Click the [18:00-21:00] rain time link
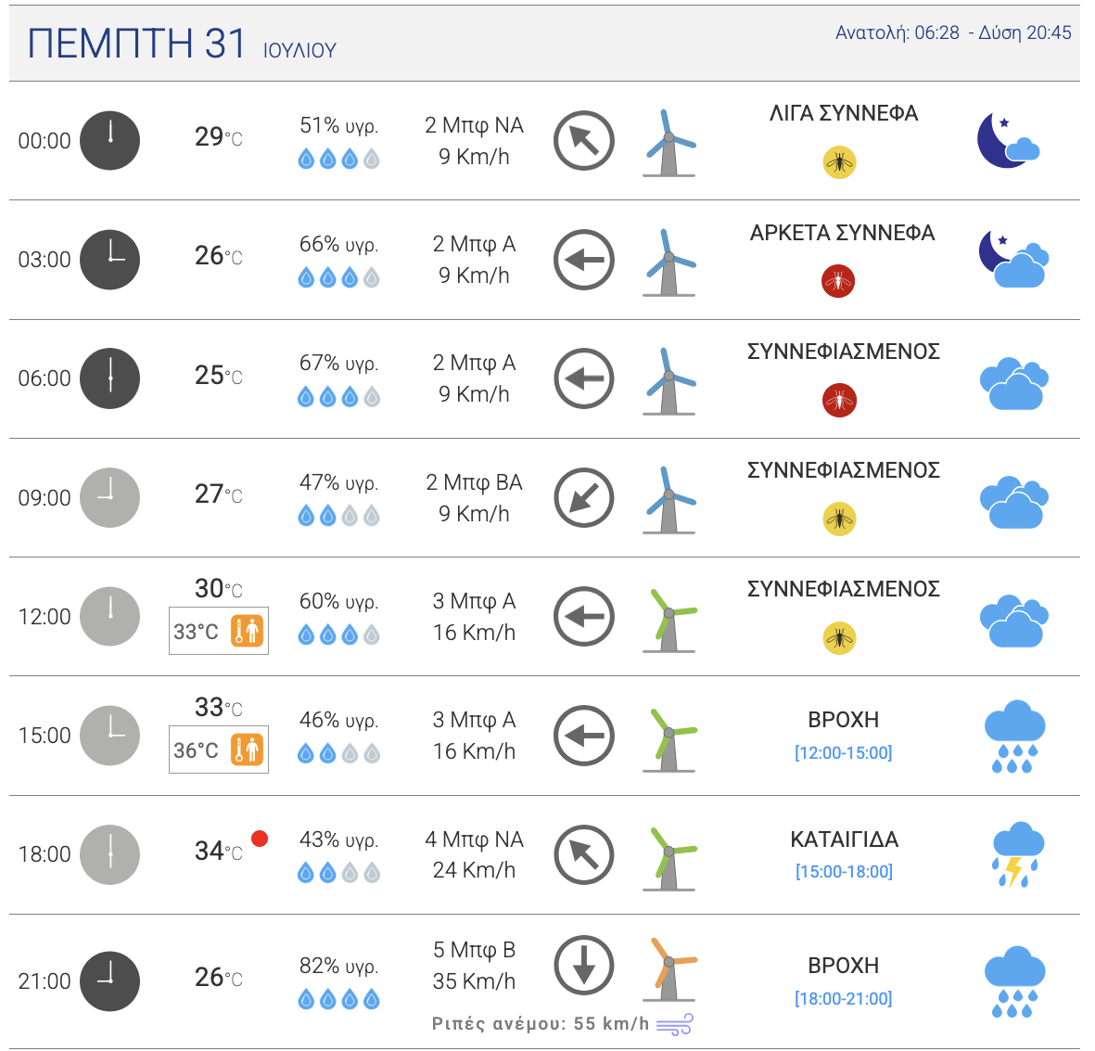 click(x=844, y=998)
